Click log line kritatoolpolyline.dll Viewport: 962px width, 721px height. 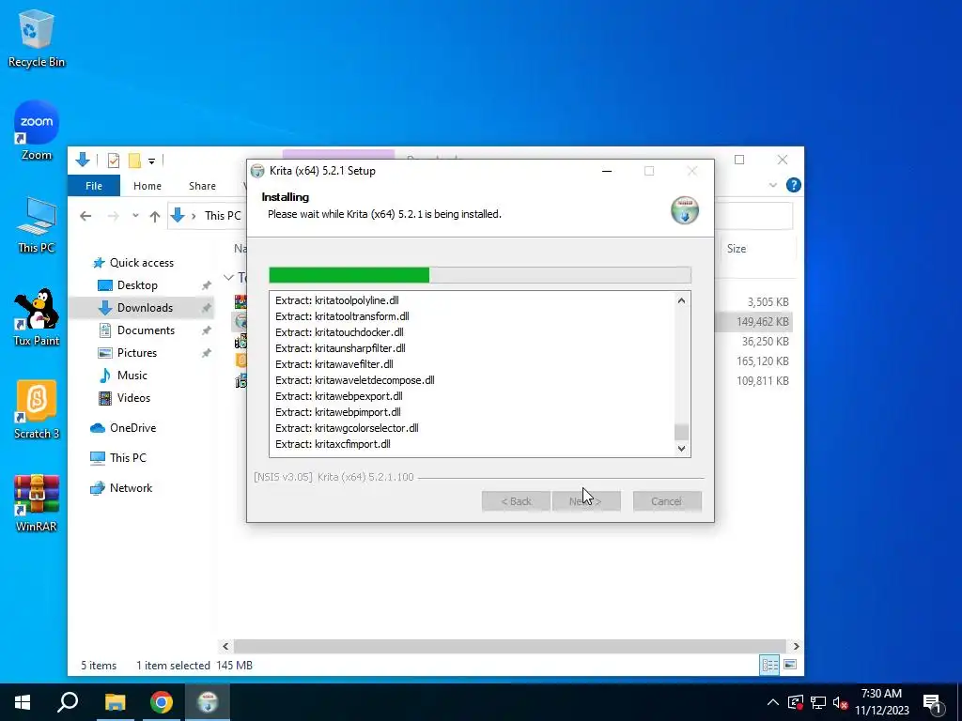click(x=337, y=300)
